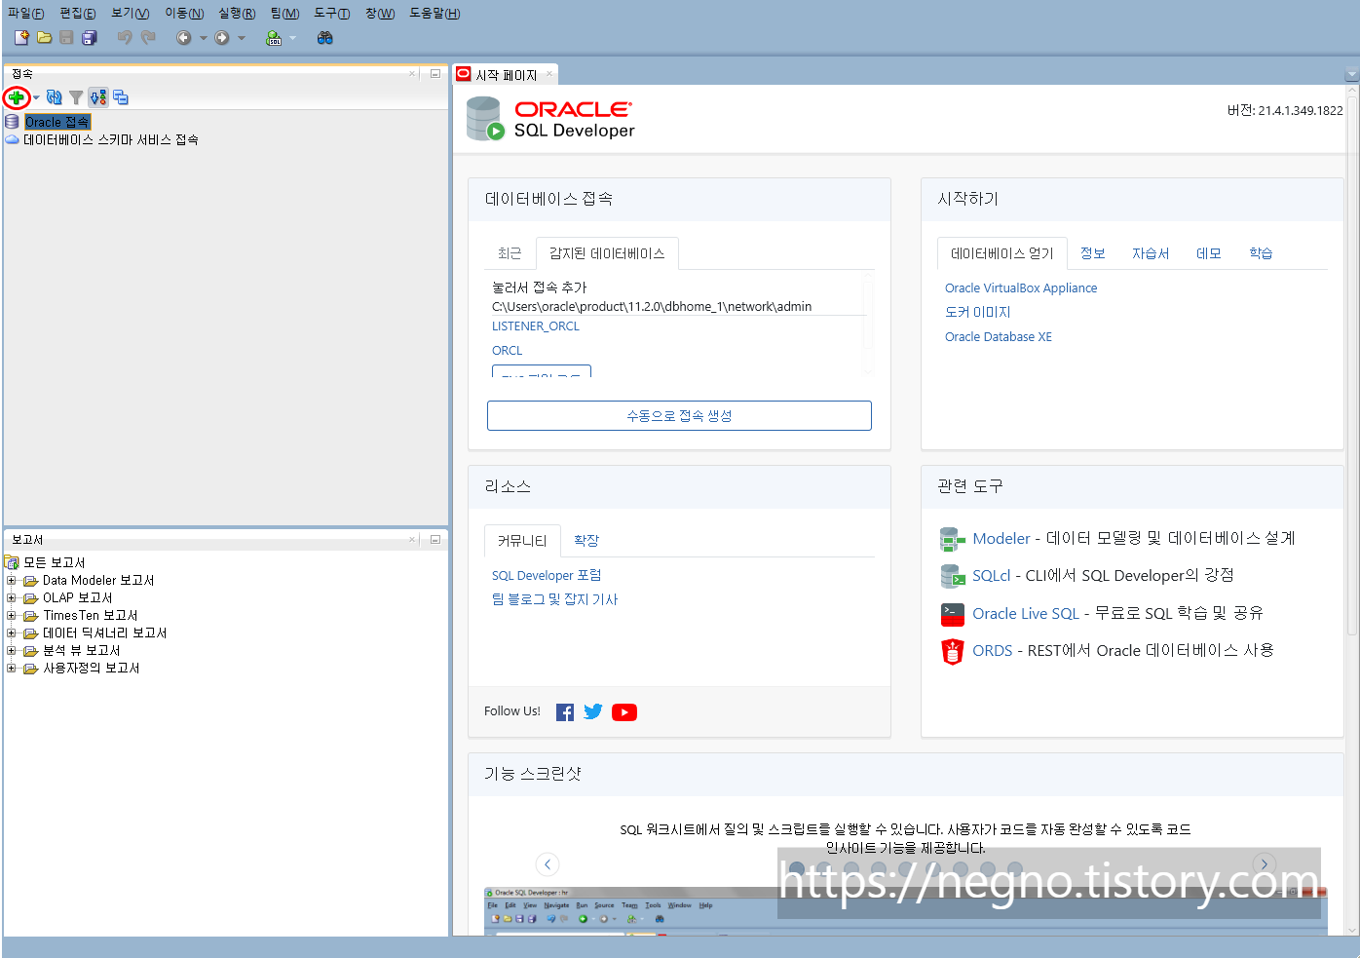1360x958 pixels.
Task: Minimize the 접속 panel
Action: pos(435,74)
